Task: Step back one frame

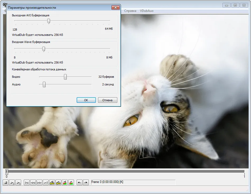Action: pos(33,182)
